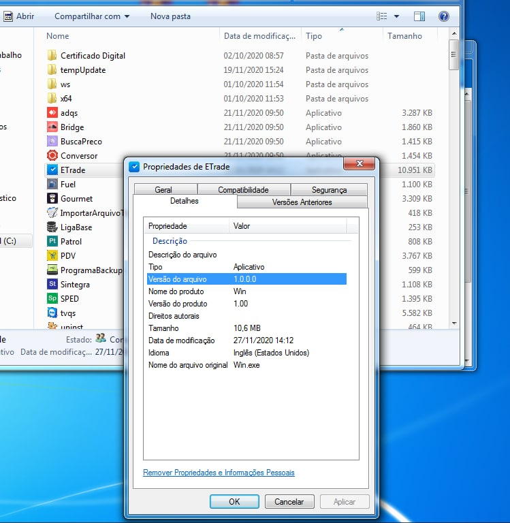The image size is (510, 523).
Task: Select the SPED application icon
Action: tap(52, 299)
